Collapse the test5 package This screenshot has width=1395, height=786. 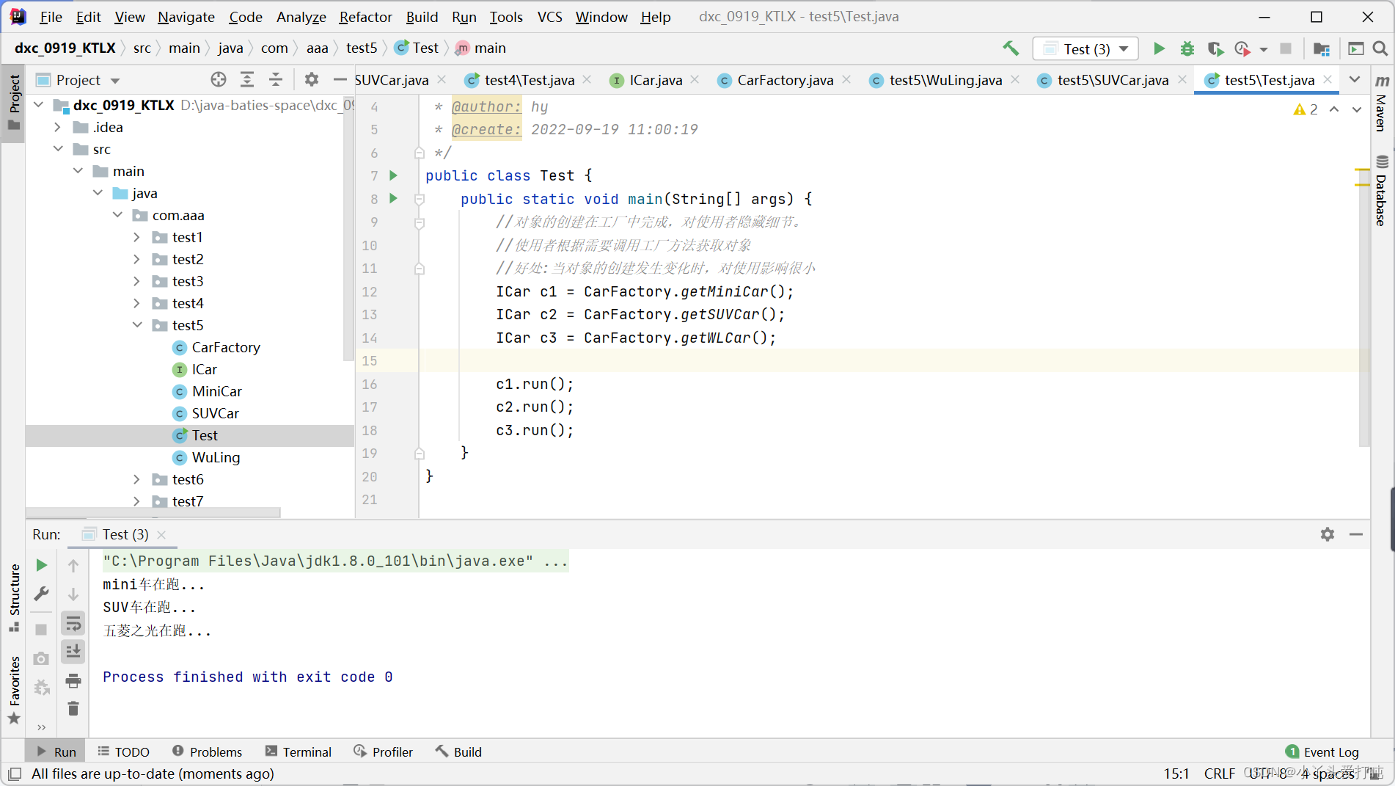136,325
